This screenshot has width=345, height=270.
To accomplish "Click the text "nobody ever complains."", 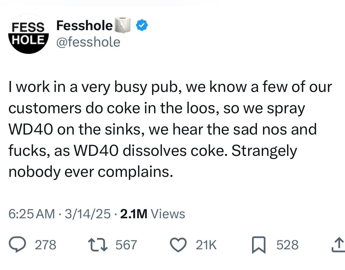I will coord(91,172).
